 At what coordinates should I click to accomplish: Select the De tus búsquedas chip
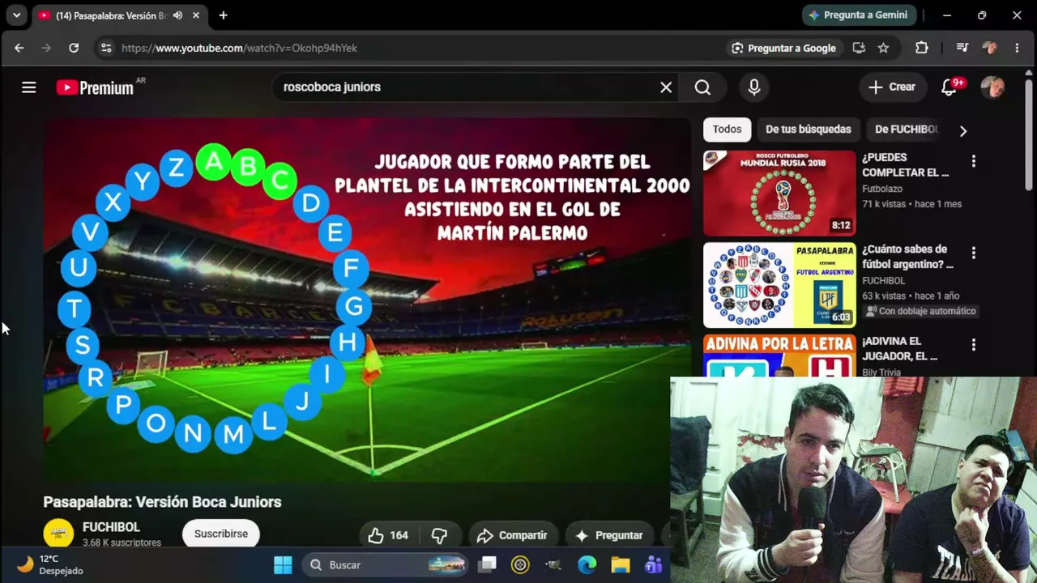809,130
